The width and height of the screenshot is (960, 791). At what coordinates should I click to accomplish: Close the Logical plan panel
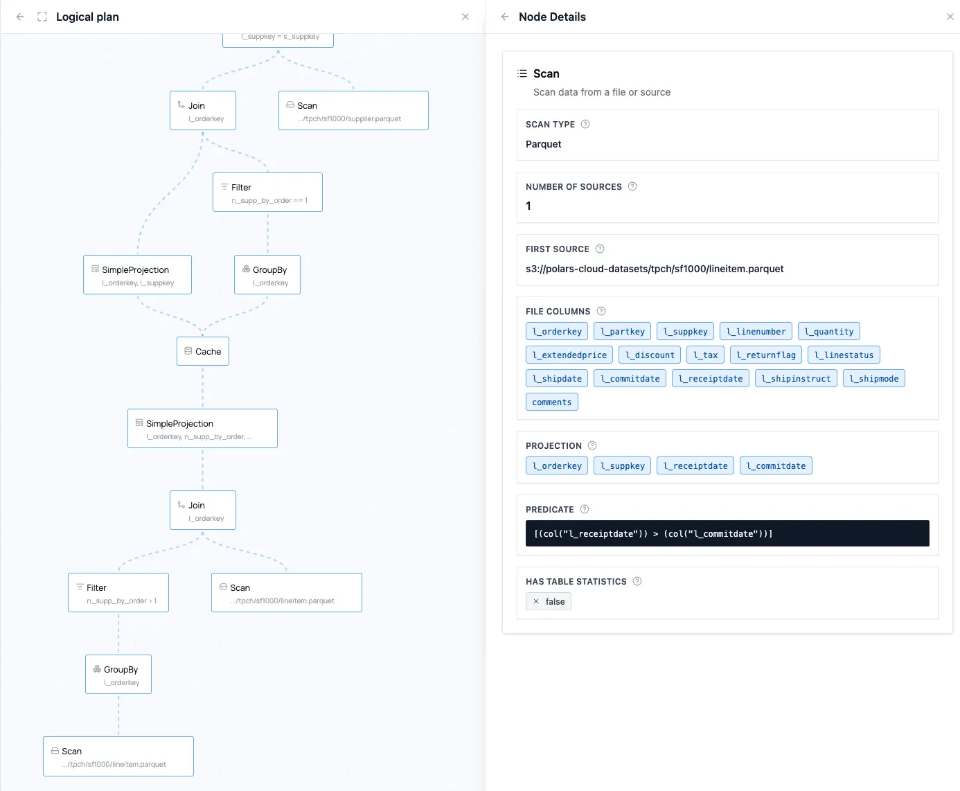(465, 17)
